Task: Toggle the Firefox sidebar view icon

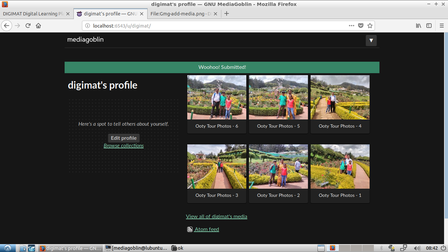Action: tap(429, 26)
